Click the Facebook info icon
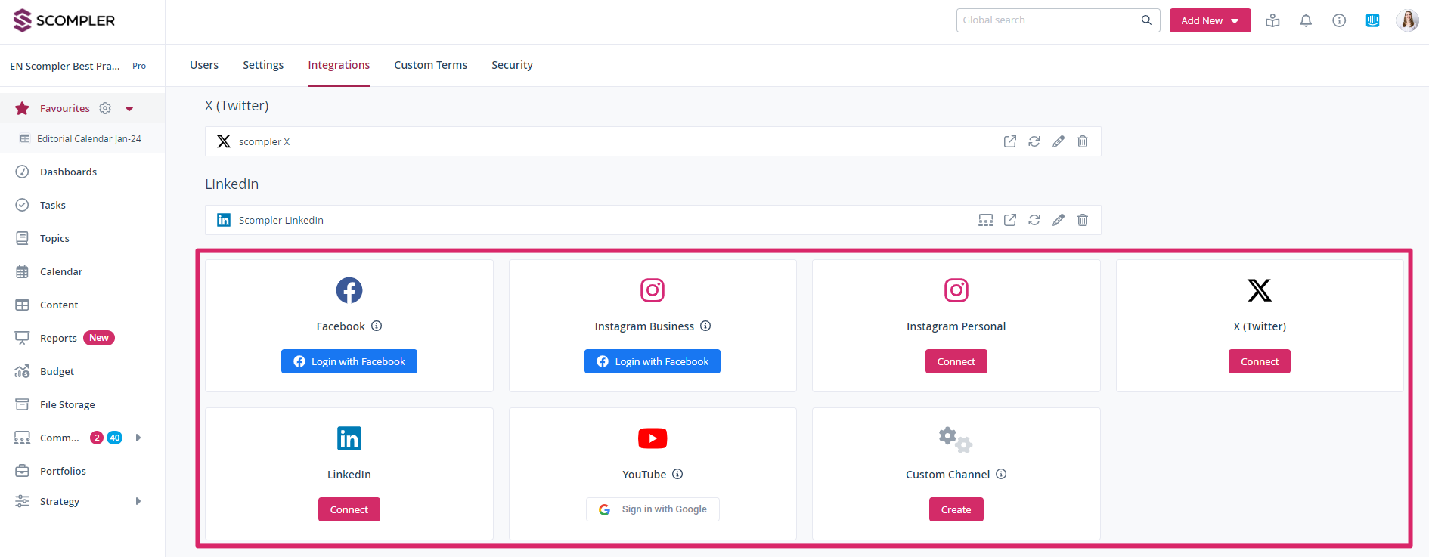The height and width of the screenshot is (557, 1429). click(x=377, y=326)
